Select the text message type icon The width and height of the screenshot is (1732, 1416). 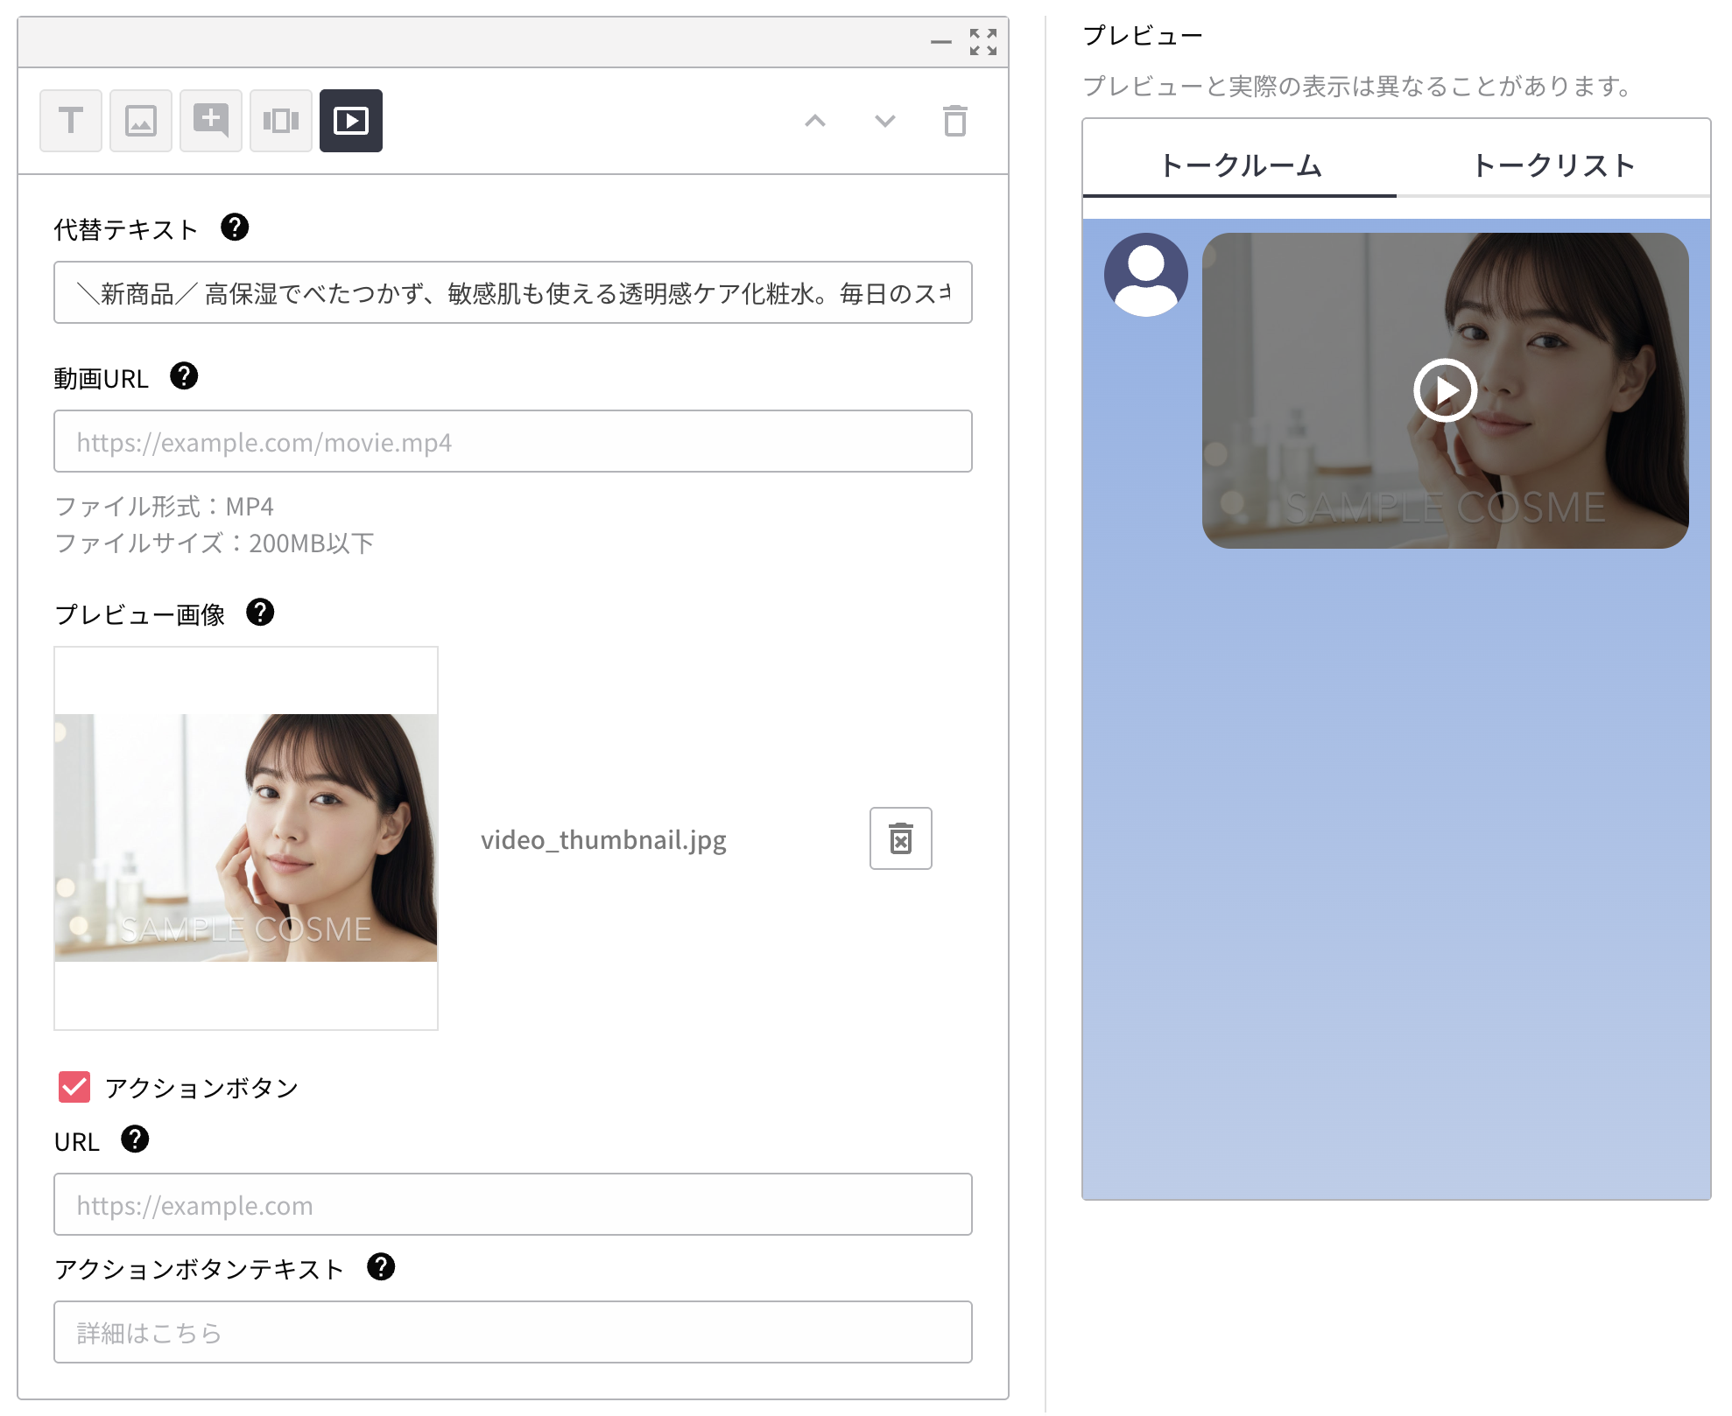[71, 121]
